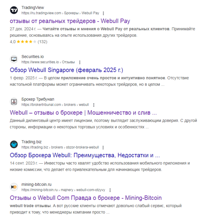
Task: Open three-dot menu for trading.biz result
Action: pyautogui.click(x=103, y=147)
